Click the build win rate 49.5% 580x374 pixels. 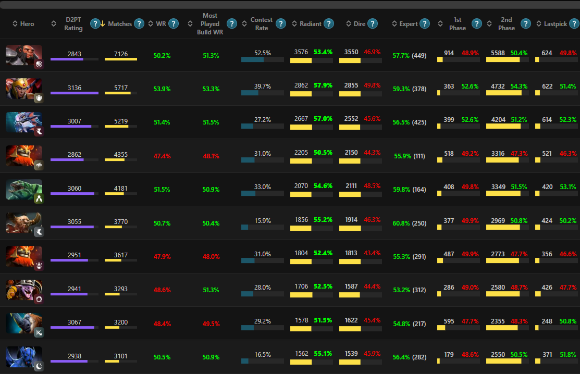click(211, 324)
